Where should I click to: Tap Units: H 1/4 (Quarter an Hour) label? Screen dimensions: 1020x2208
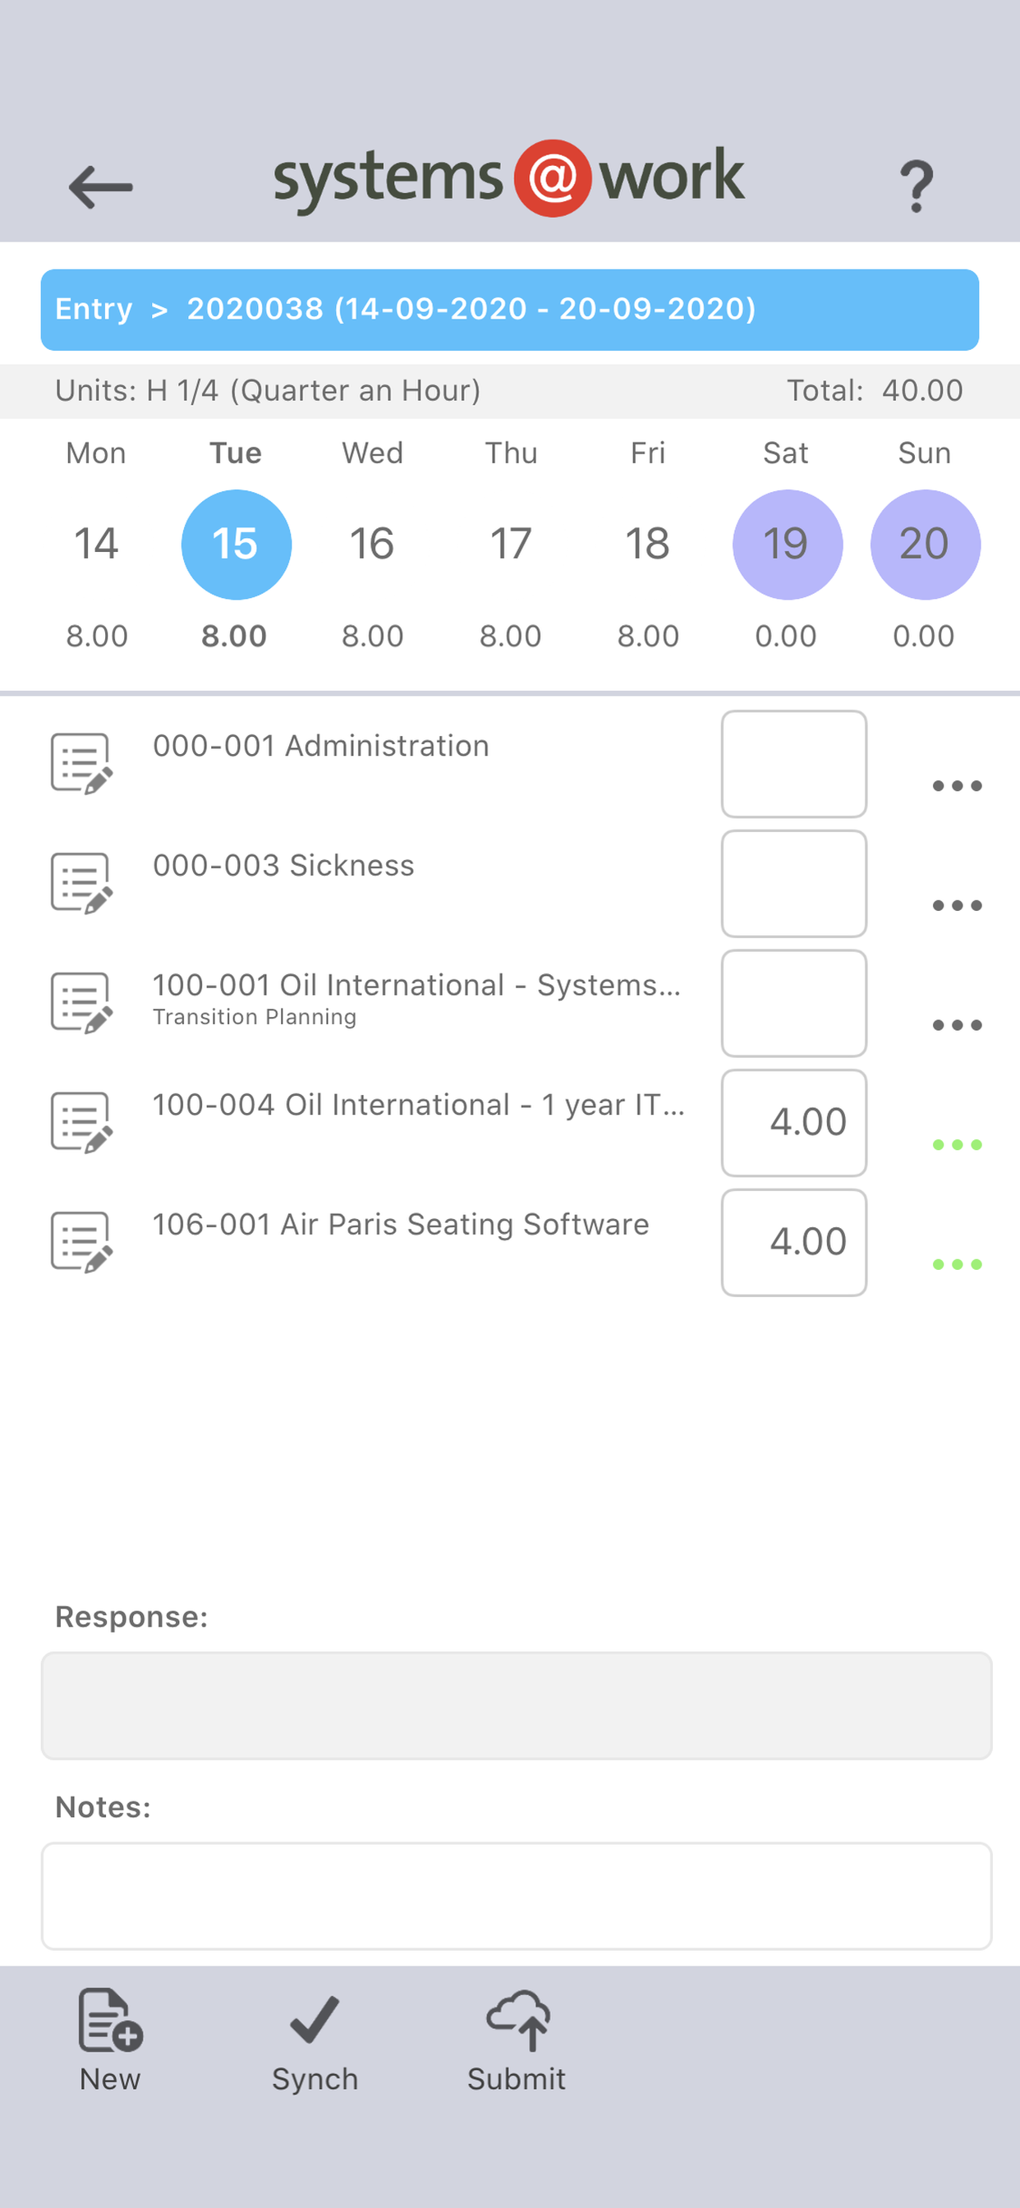(268, 391)
